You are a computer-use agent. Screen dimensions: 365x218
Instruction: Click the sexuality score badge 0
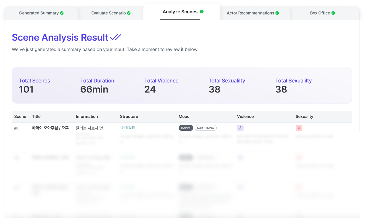tap(299, 128)
